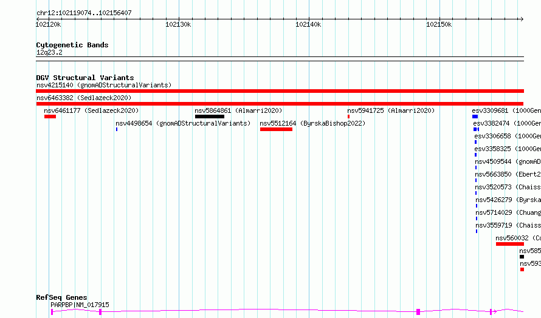Open variant nsv5941725 Almarri2020 label
The height and width of the screenshot is (318, 541).
(x=391, y=110)
